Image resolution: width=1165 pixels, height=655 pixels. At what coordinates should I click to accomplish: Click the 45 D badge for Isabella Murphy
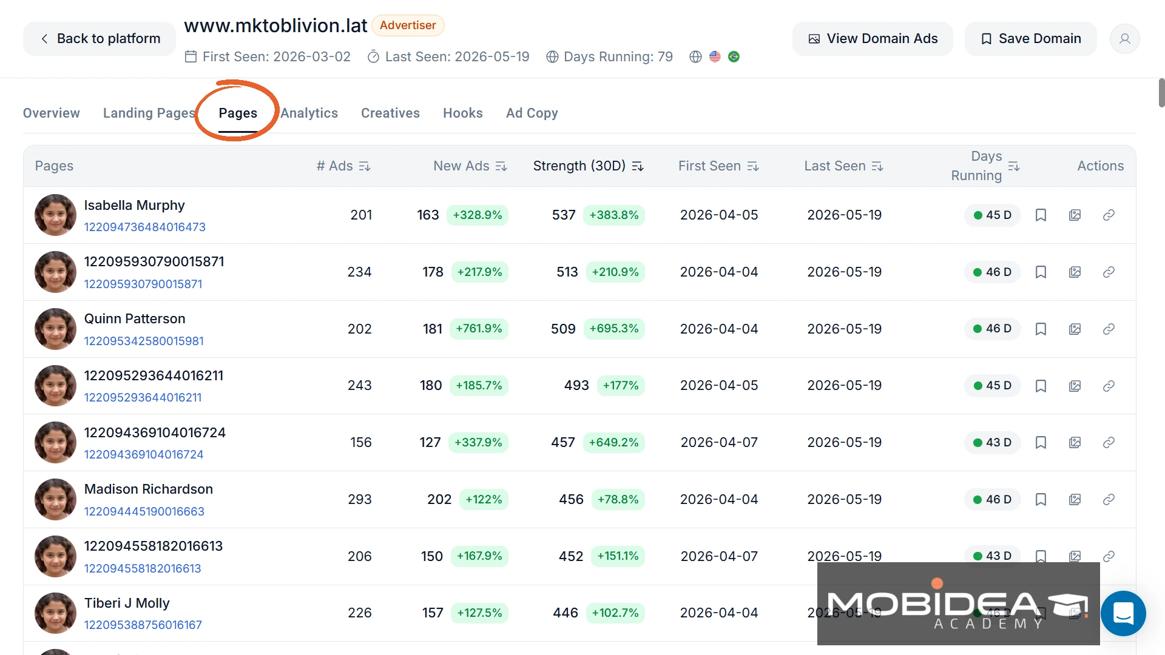click(992, 215)
